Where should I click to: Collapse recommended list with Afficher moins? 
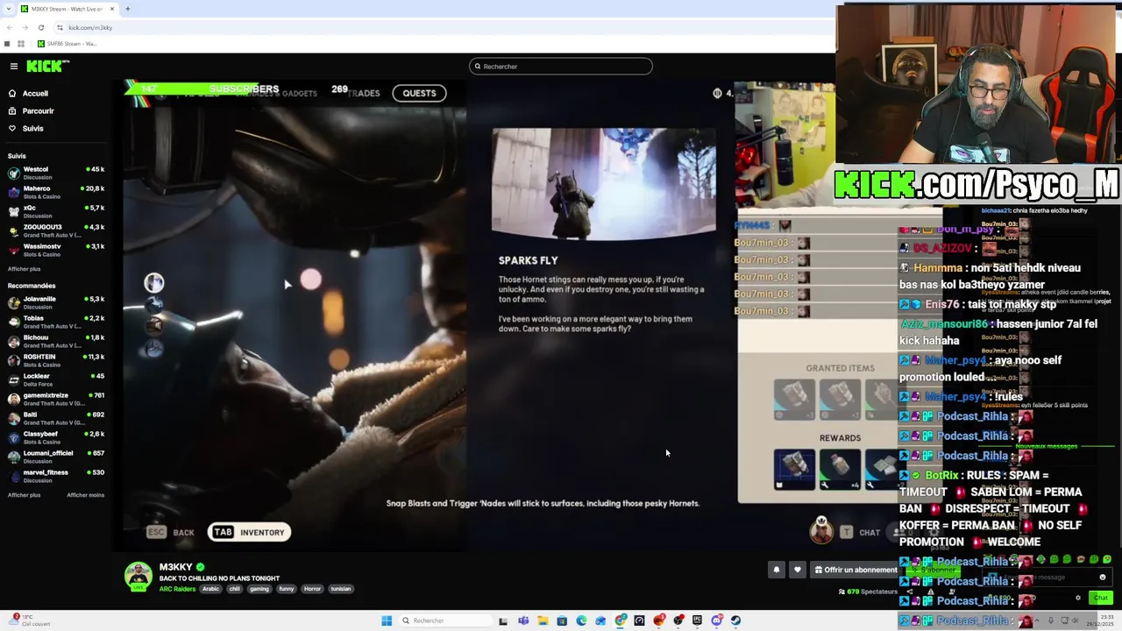86,495
